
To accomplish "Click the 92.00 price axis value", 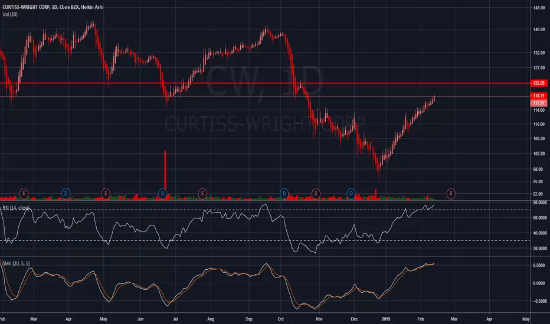I will coord(539,194).
